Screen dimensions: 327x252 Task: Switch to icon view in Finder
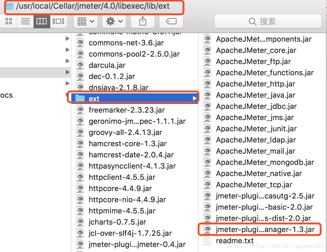pos(8,21)
